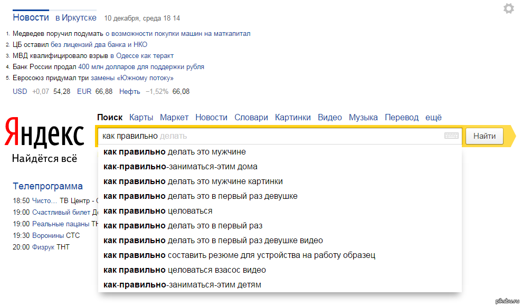
Task: Select suggestion как правильно целоваться
Action: [280, 211]
